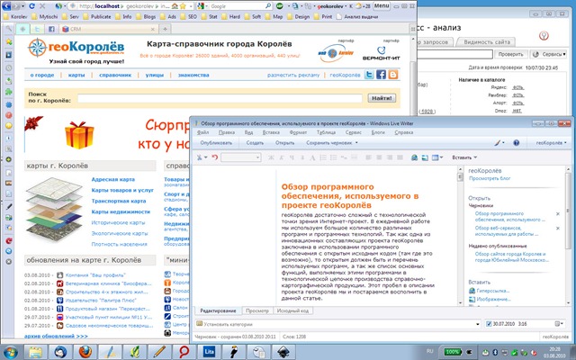The height and width of the screenshot is (360, 576).
Task: Bookmark the page with the star icon
Action: [183, 6]
